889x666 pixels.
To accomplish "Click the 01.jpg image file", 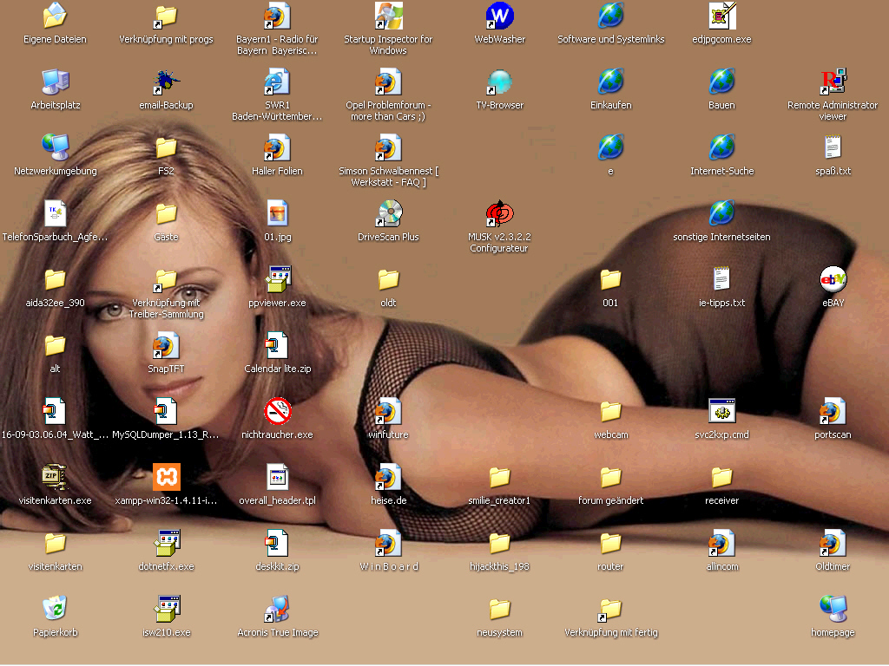I will pos(277,215).
